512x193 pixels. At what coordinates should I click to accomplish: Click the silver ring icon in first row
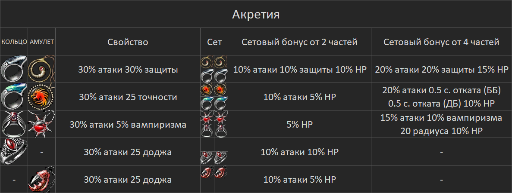coord(14,69)
